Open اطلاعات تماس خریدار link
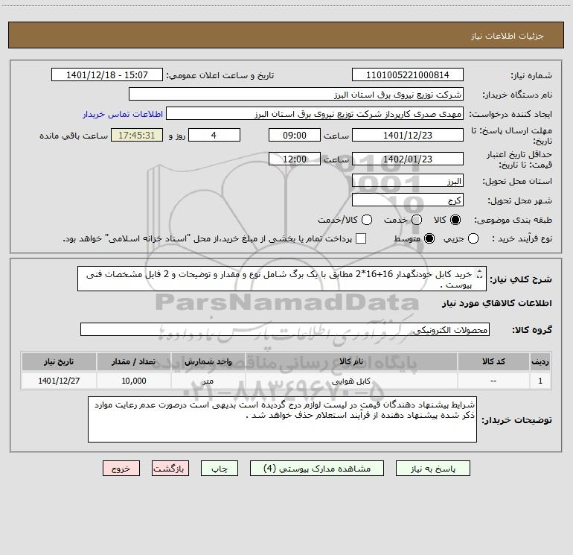 [123, 114]
